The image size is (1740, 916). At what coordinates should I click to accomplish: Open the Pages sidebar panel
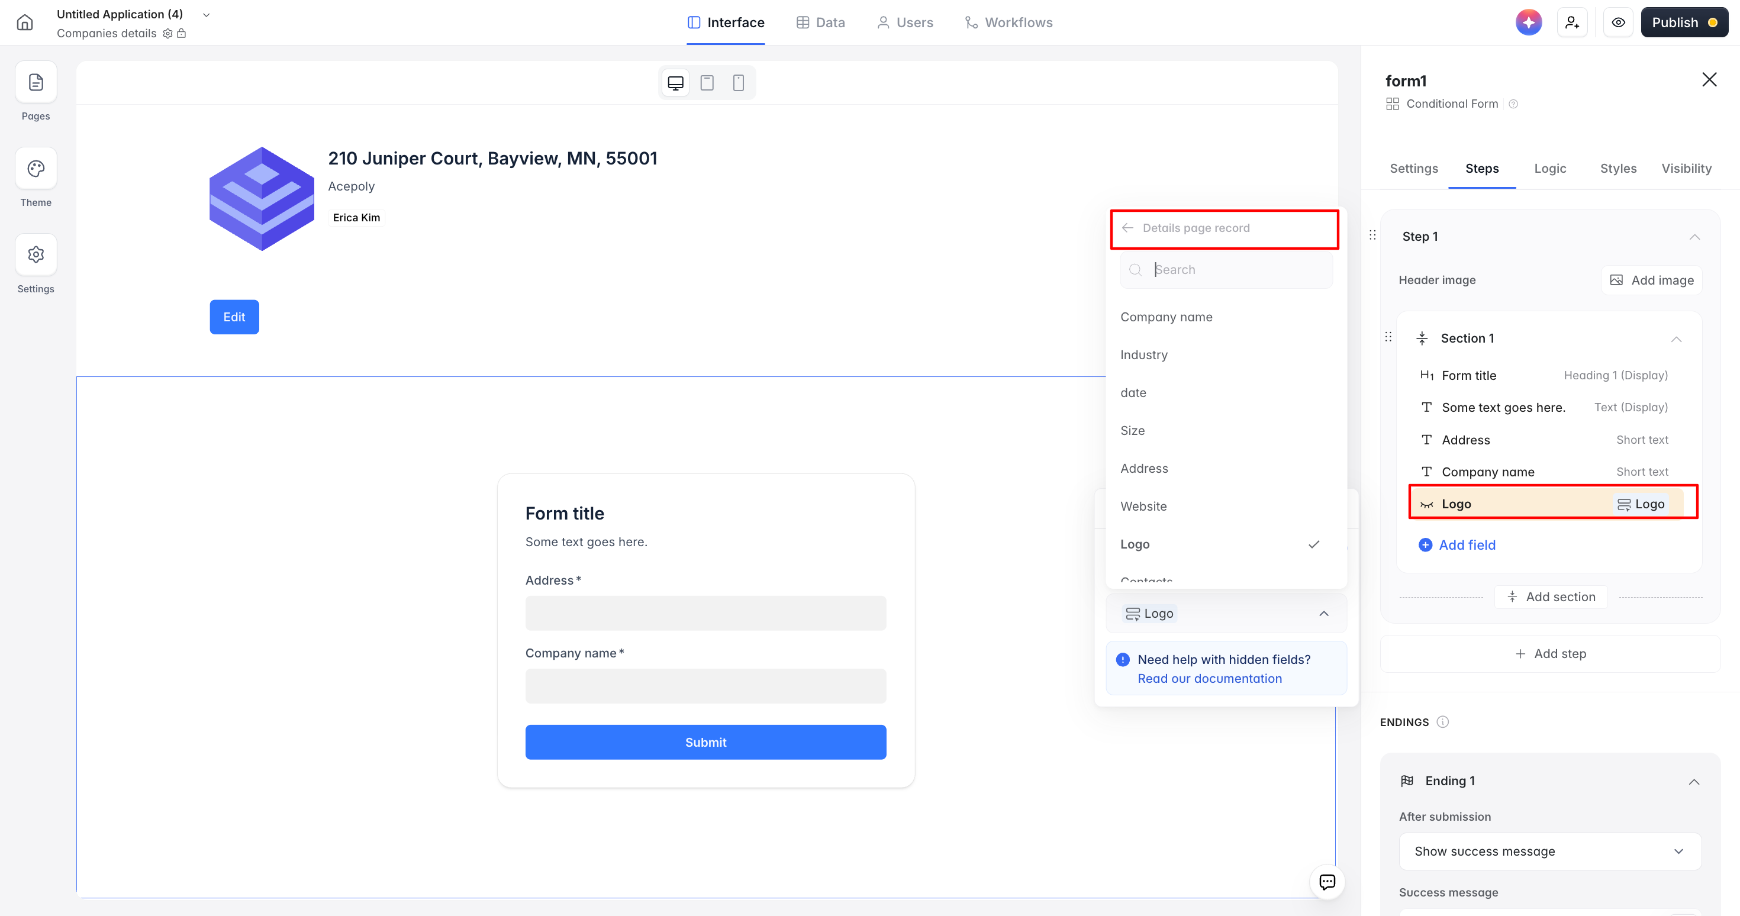pyautogui.click(x=36, y=82)
